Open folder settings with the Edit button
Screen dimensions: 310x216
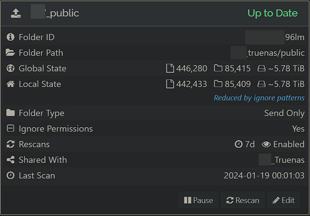(x=284, y=200)
